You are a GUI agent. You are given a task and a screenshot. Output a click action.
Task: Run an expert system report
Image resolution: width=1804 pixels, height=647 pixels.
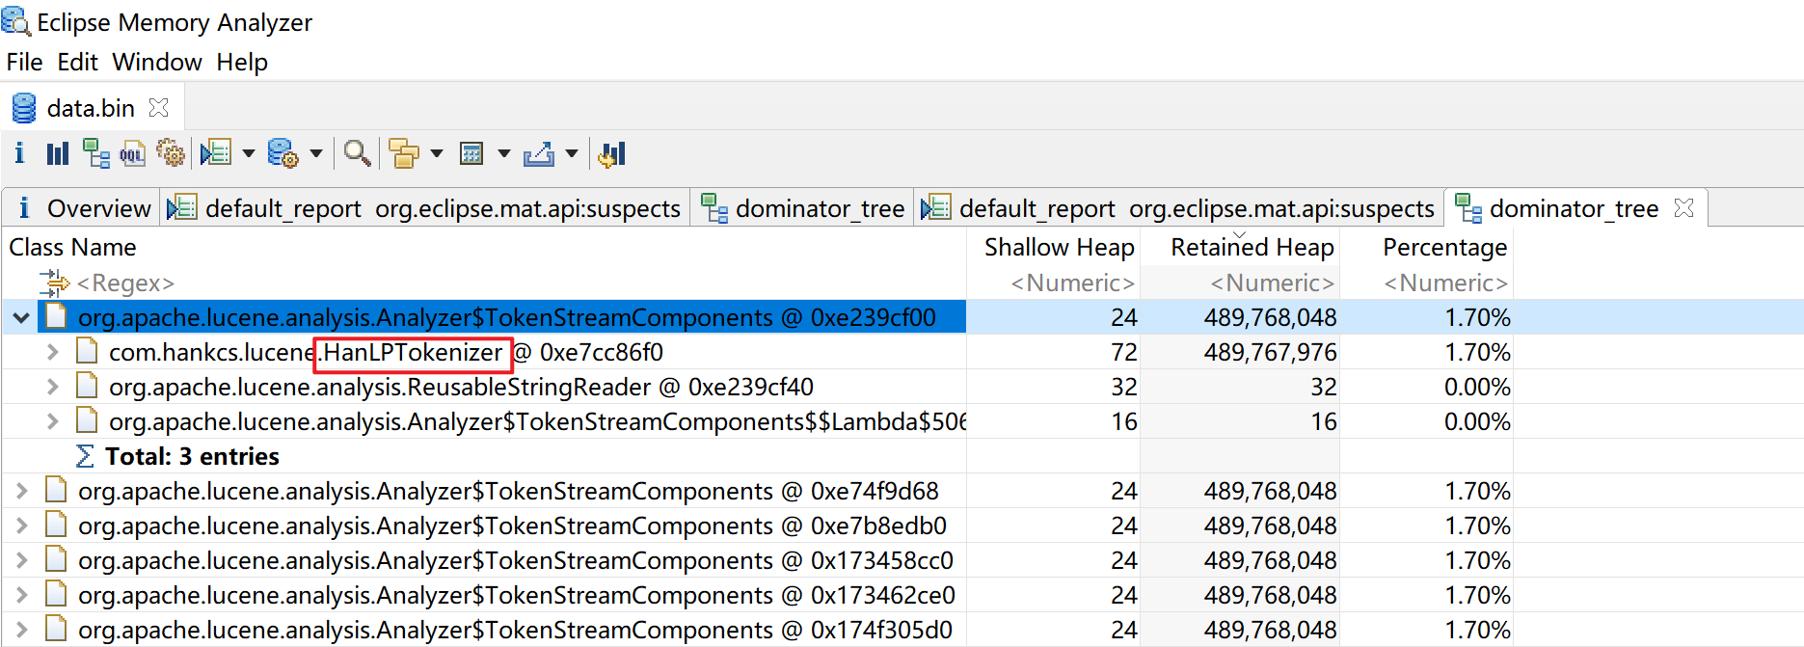click(216, 153)
